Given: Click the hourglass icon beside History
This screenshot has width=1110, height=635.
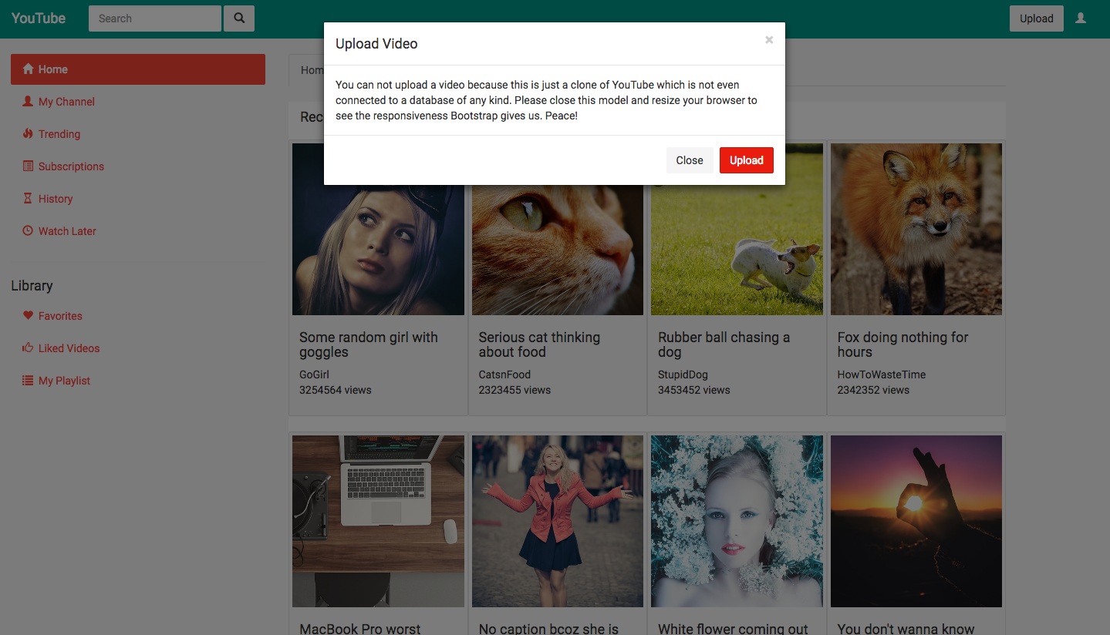Looking at the screenshot, I should [x=28, y=199].
